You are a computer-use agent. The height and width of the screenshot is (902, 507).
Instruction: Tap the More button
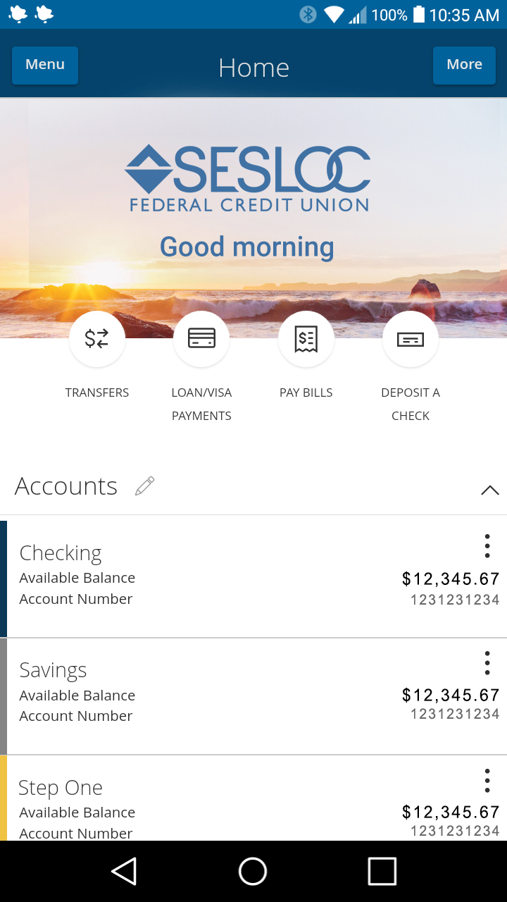(464, 65)
